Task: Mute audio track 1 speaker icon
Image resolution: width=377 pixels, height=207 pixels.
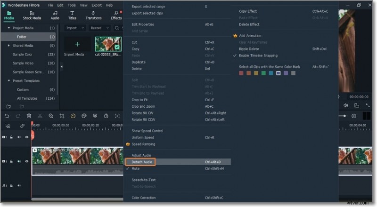Action: (x=19, y=186)
